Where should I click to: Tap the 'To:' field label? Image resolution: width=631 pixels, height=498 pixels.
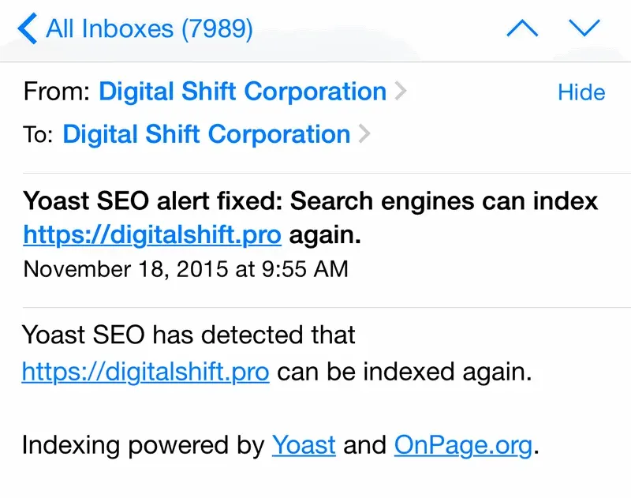click(38, 135)
